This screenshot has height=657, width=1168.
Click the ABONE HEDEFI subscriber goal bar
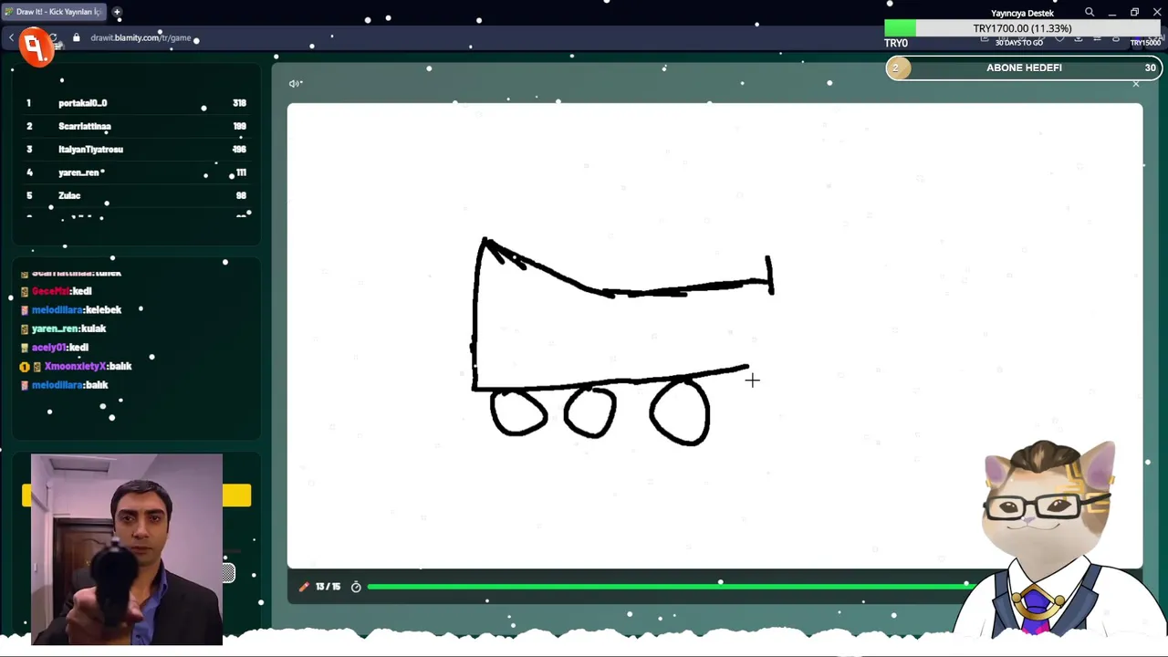click(x=1023, y=68)
